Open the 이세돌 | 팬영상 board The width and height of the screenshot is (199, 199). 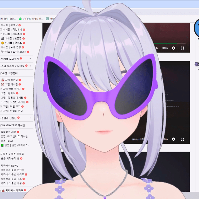tap(9, 25)
